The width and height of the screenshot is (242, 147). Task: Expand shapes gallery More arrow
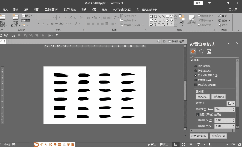coord(175,24)
